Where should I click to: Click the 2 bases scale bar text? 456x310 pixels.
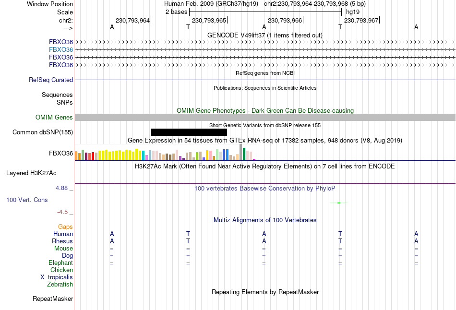click(177, 12)
